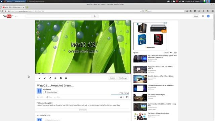This screenshot has width=215, height=121.
Task: Open a new Firefox tab
Action: coord(27,7)
